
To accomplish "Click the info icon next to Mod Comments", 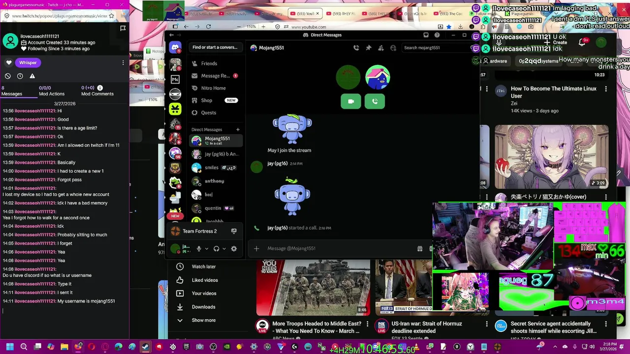I will click(x=100, y=88).
